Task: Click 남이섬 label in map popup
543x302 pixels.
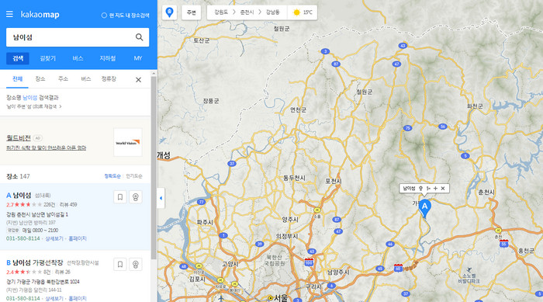Action: pos(409,189)
